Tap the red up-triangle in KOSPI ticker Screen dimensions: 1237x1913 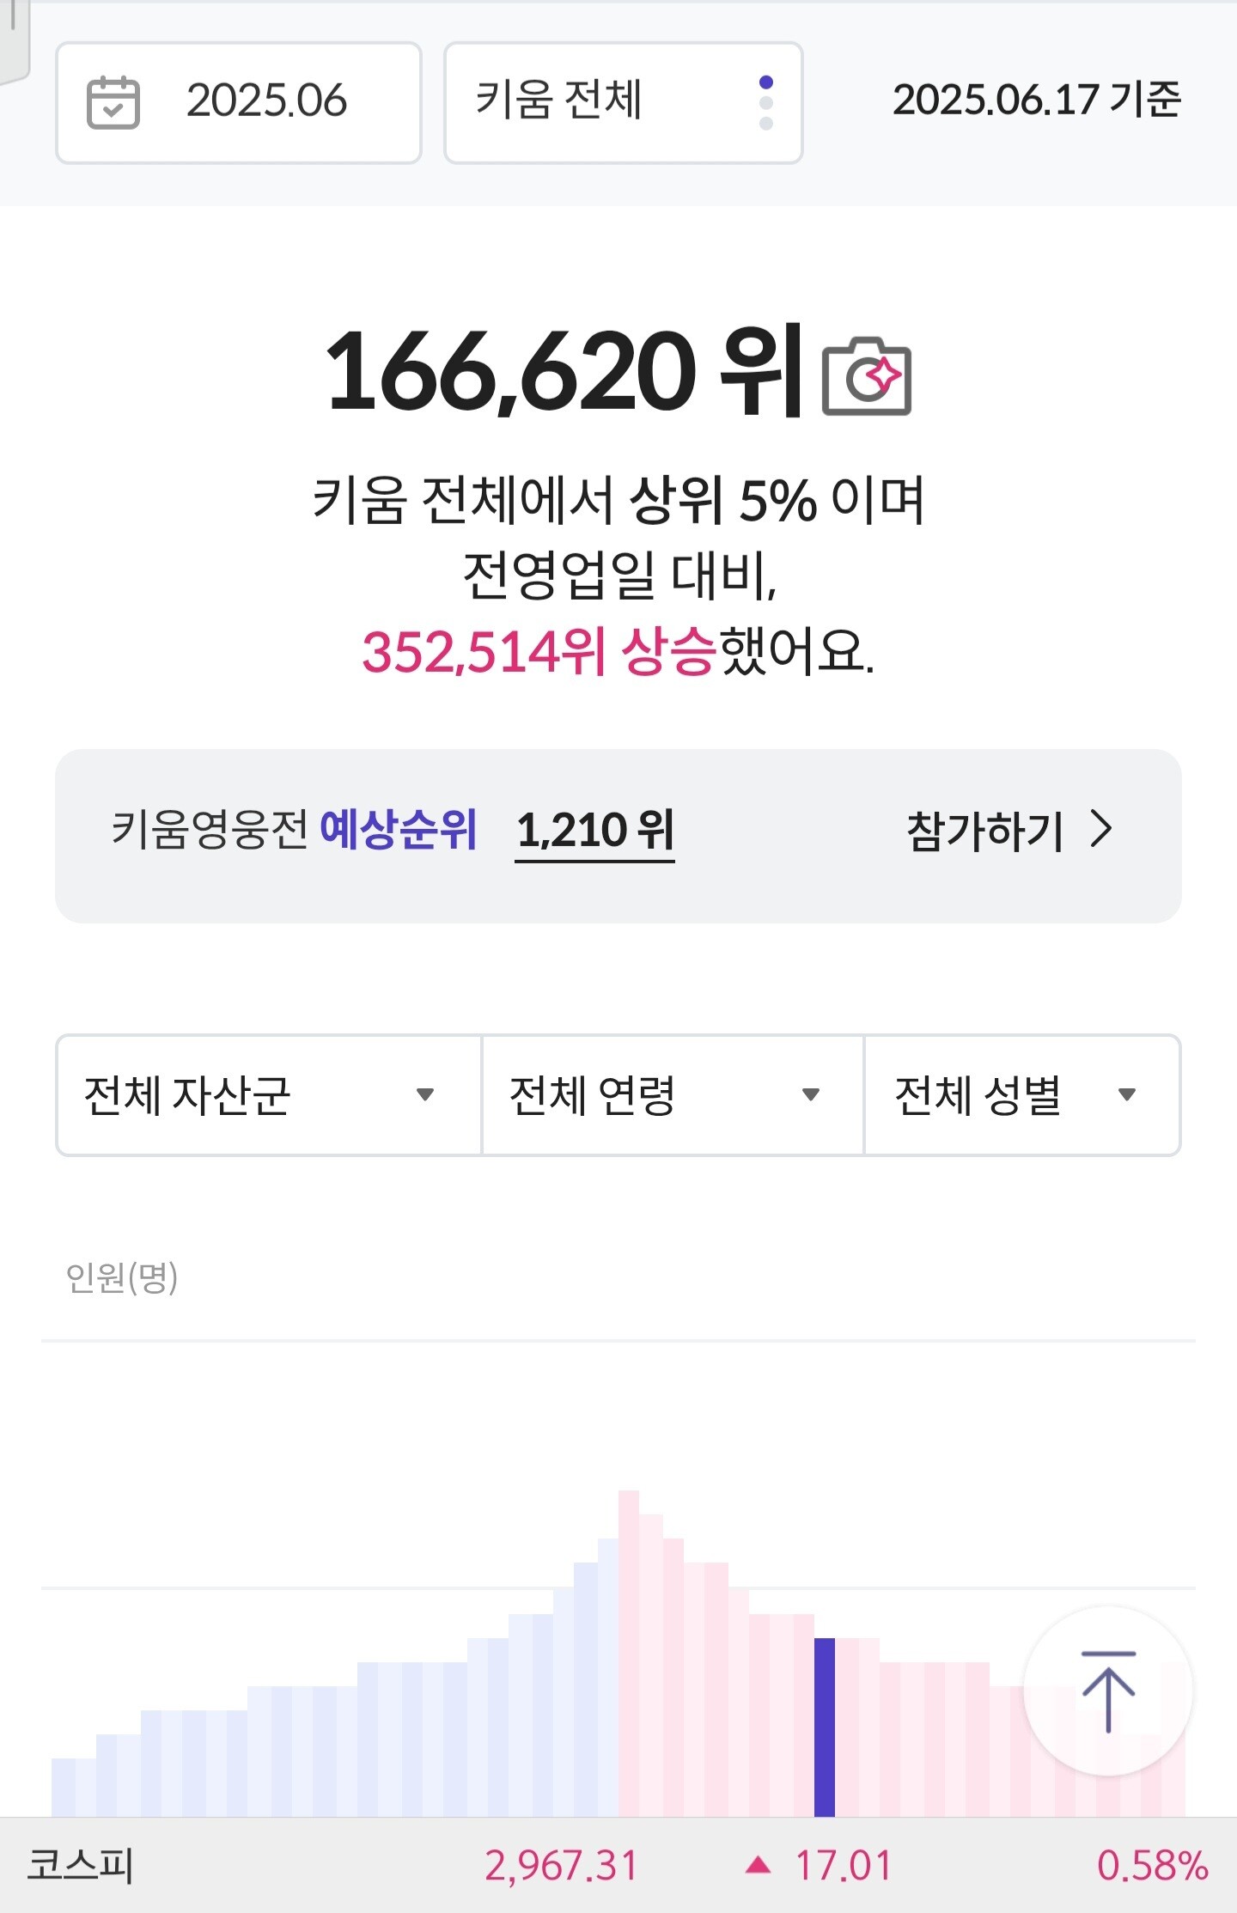tap(758, 1866)
